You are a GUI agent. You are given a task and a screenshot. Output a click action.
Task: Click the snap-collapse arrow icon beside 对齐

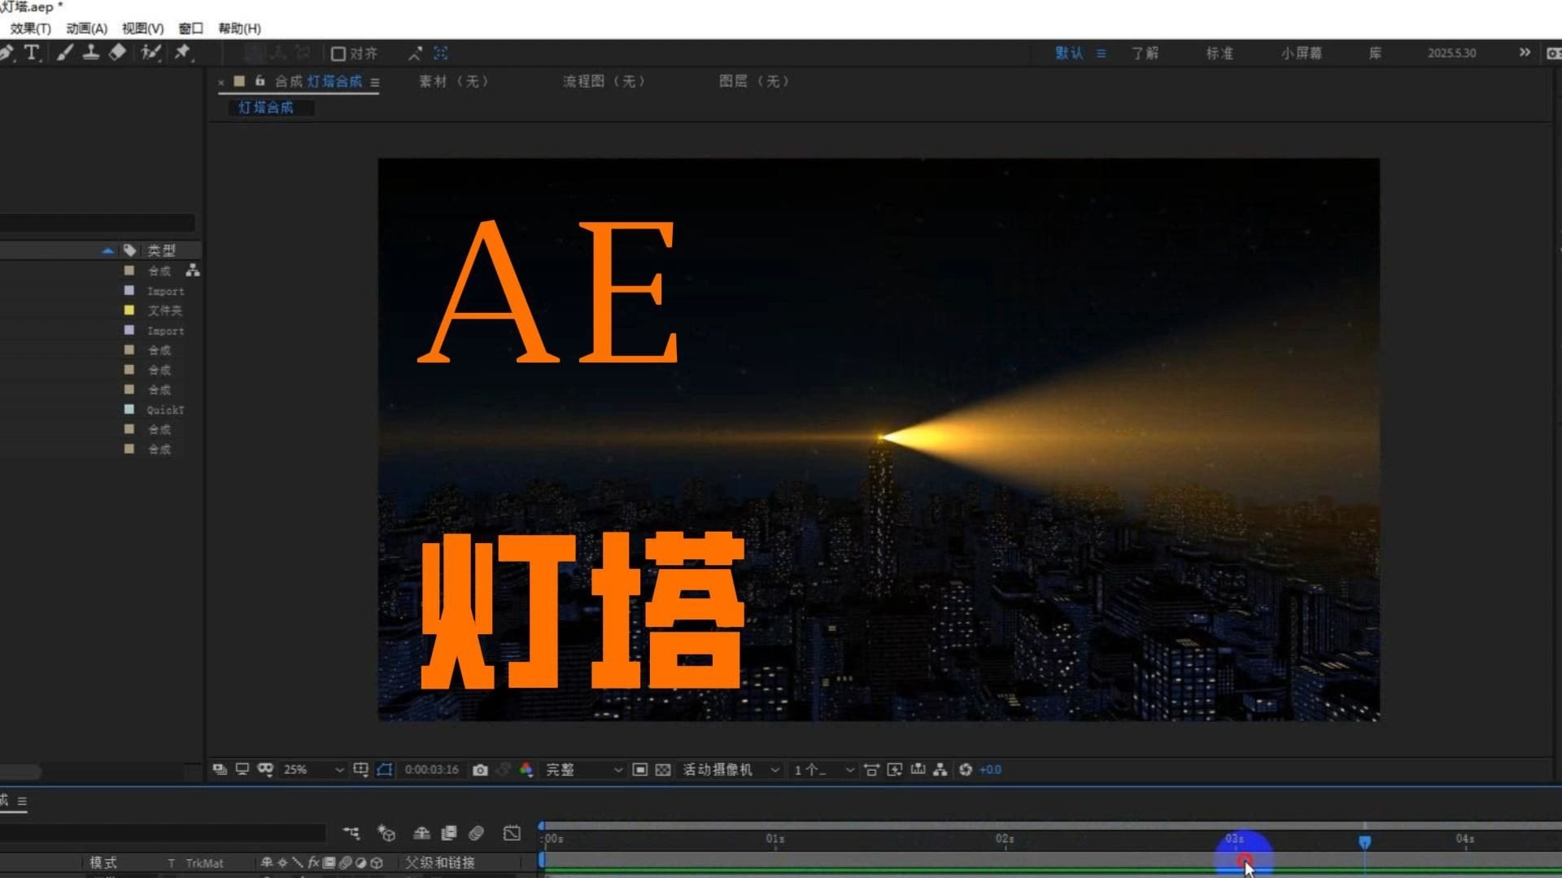pos(415,54)
